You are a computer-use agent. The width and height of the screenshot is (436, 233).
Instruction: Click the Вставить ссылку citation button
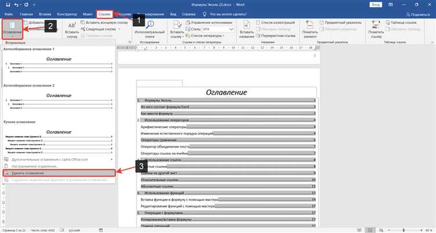(177, 30)
